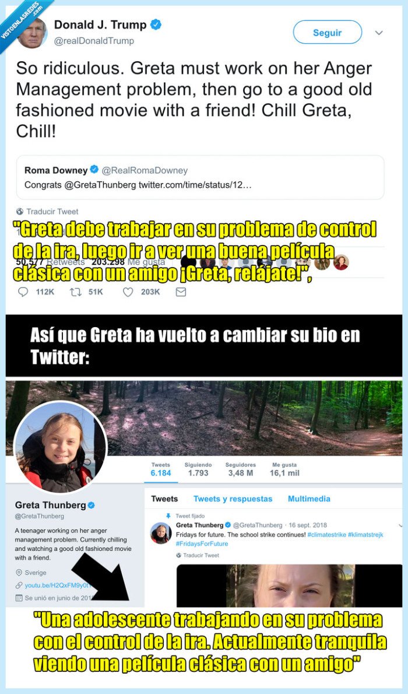Click the link chain icon in Greta's bio
Image resolution: width=408 pixels, height=694 pixels.
click(19, 585)
